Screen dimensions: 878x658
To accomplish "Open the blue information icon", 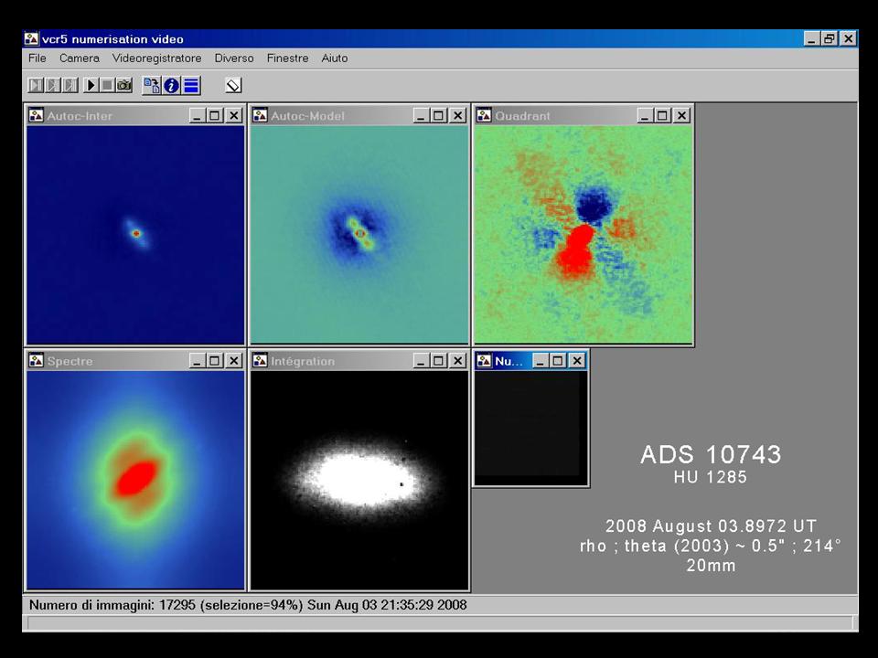I will [172, 85].
